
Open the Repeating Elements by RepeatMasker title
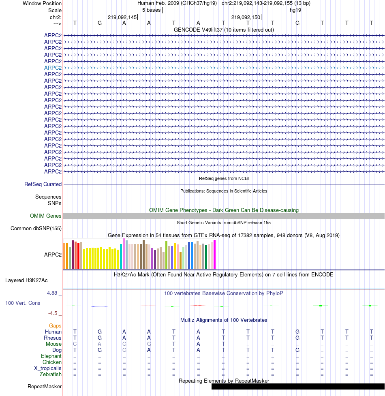pos(224,381)
